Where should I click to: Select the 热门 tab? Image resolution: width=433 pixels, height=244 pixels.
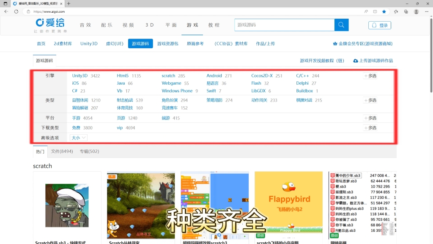[40, 152]
